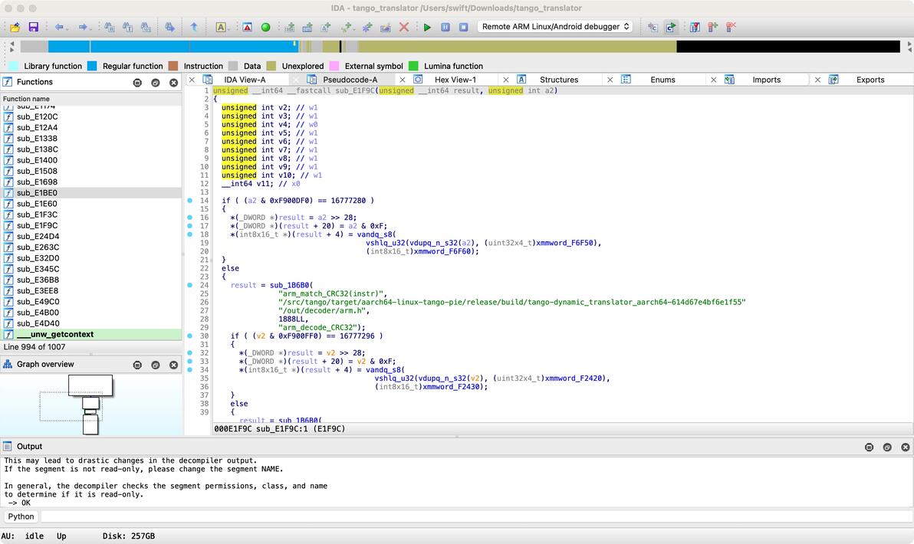The height and width of the screenshot is (544, 914).
Task: Open the Hex View-1 tab
Action: pyautogui.click(x=455, y=80)
